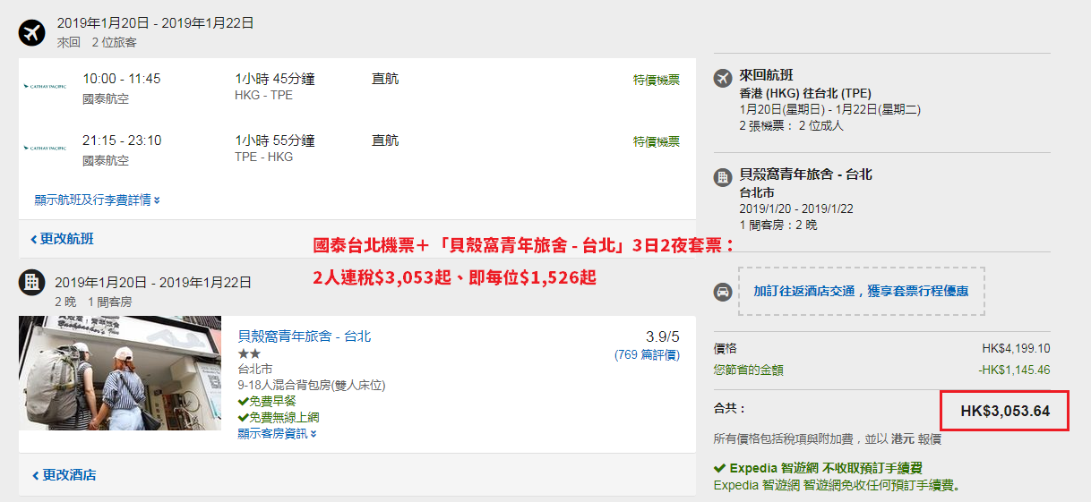Click the HK$3,053.64 total price
The width and height of the screenshot is (1091, 502).
(x=1005, y=412)
